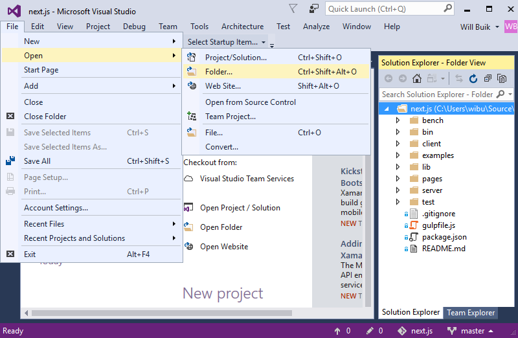Choose Team Project... in the Open submenu

[276, 117]
